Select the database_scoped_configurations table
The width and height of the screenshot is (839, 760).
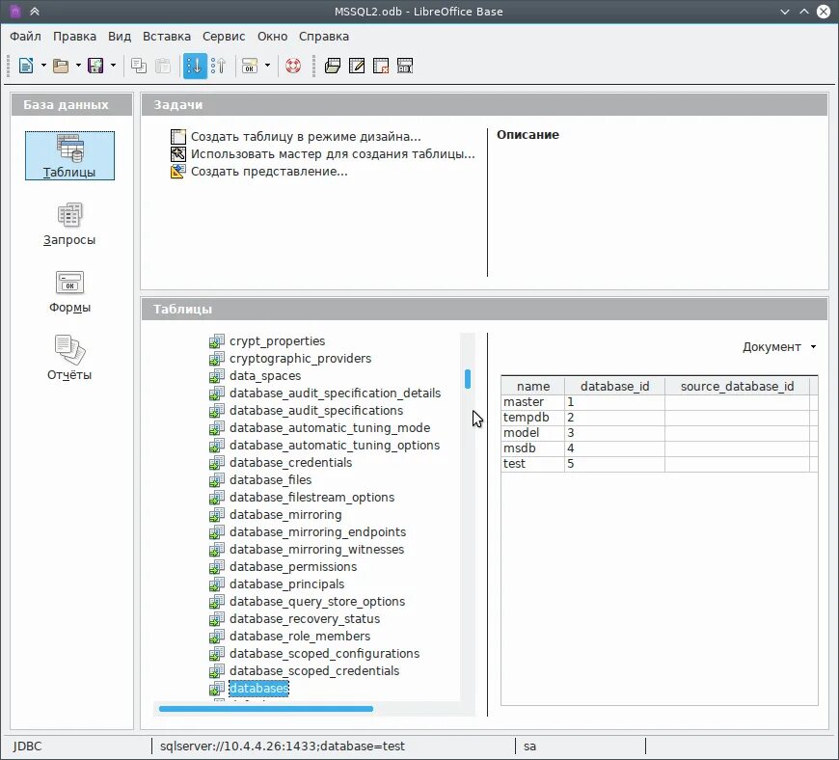click(x=324, y=654)
